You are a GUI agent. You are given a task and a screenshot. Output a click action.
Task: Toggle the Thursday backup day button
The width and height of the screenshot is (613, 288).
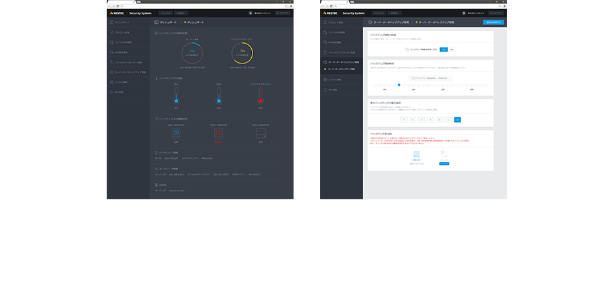point(431,120)
